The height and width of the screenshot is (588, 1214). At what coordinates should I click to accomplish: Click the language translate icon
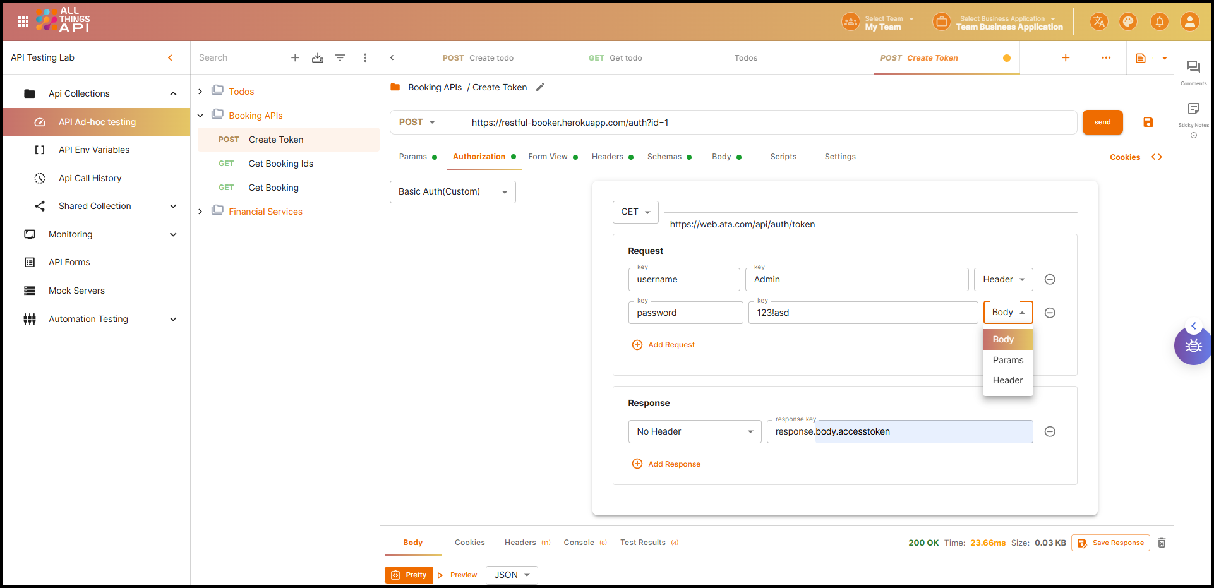click(x=1098, y=22)
